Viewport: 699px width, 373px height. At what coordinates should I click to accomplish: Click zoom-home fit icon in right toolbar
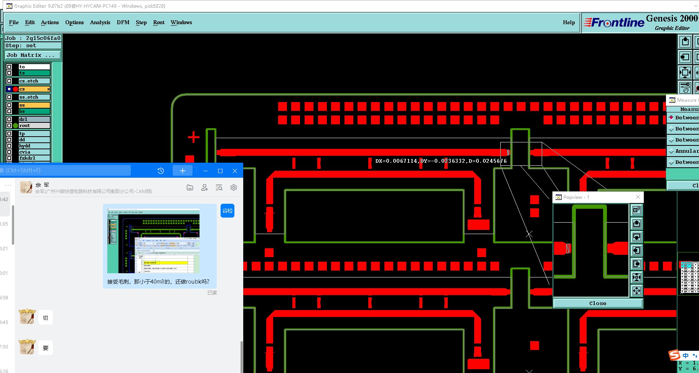tap(685, 72)
